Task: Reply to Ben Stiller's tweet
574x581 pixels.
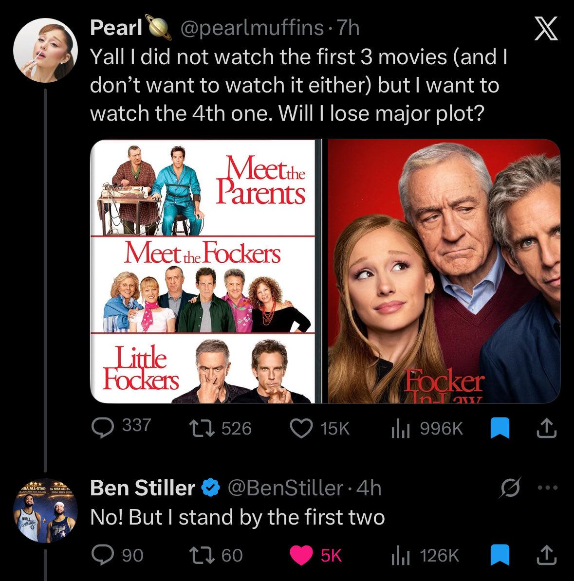Action: [103, 555]
